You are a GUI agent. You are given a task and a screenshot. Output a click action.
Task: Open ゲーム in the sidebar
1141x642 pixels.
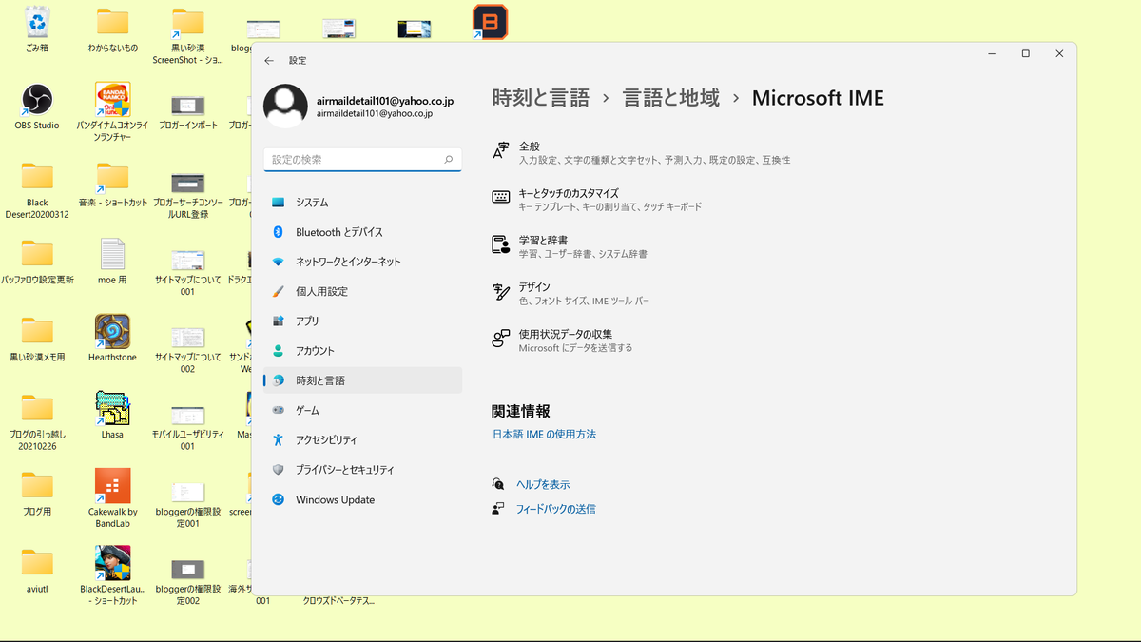tap(362, 410)
